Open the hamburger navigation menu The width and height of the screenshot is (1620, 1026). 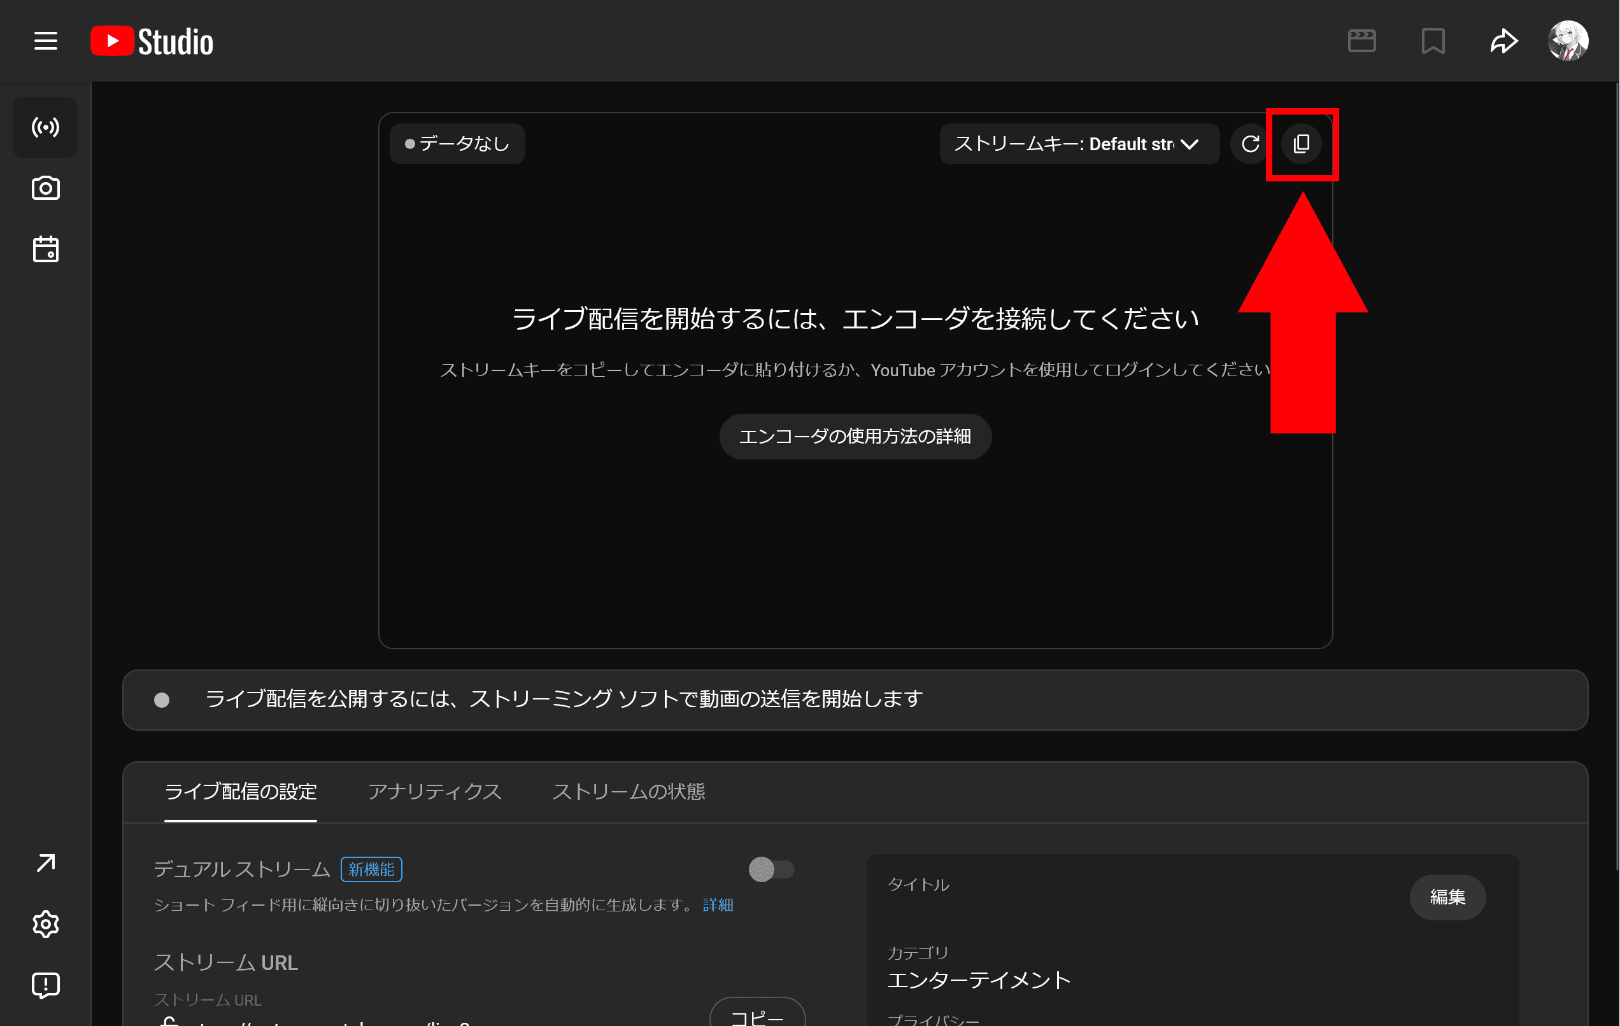tap(46, 41)
